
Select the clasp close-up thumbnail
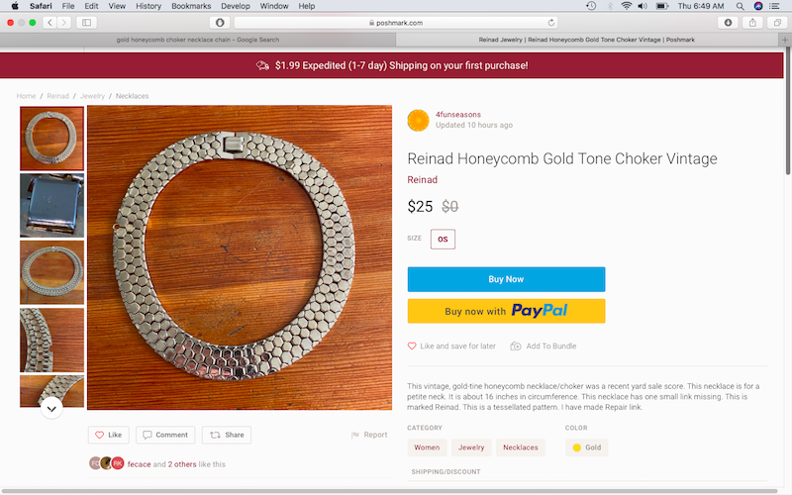[x=51, y=206]
